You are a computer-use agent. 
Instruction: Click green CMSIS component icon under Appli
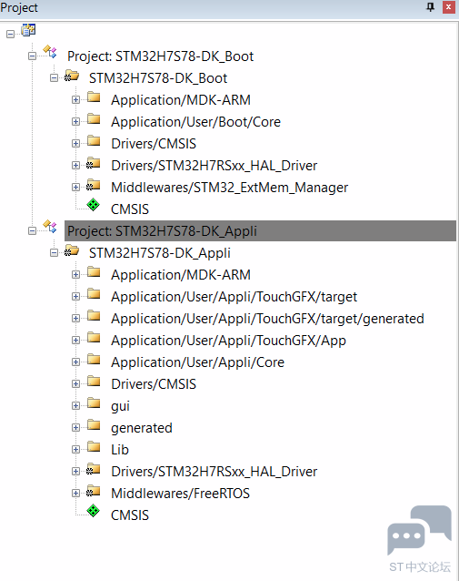(x=94, y=511)
